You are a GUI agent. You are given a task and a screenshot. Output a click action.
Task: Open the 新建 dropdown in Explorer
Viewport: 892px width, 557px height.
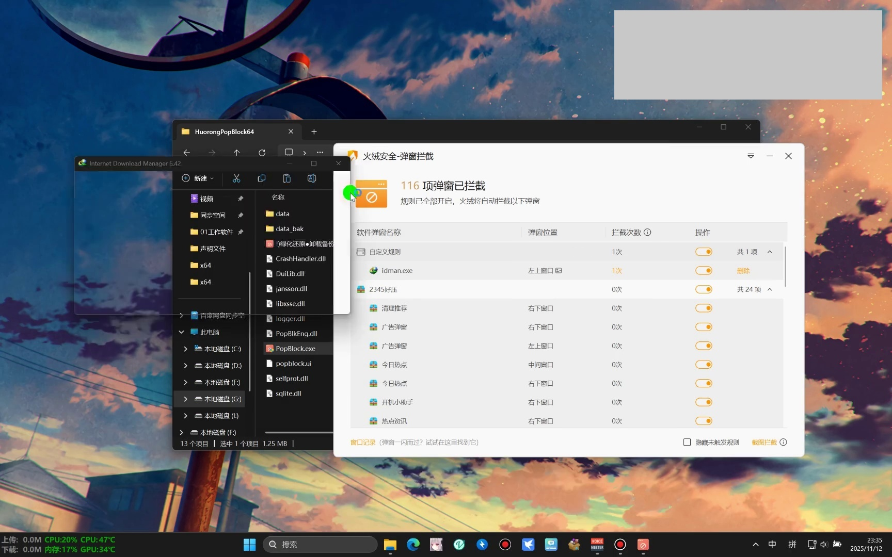[x=198, y=178]
